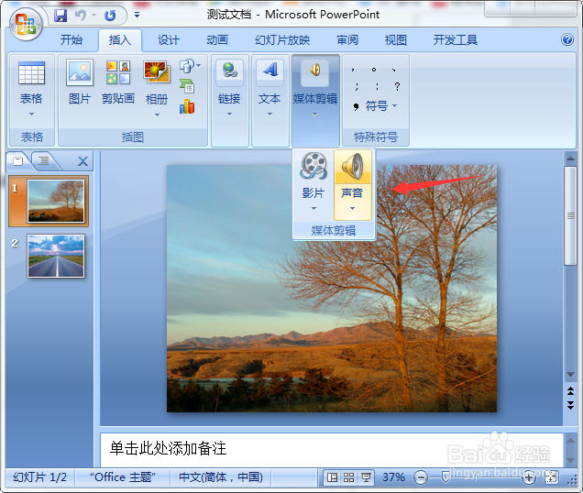Switch to Normal view in status bar

click(x=332, y=477)
